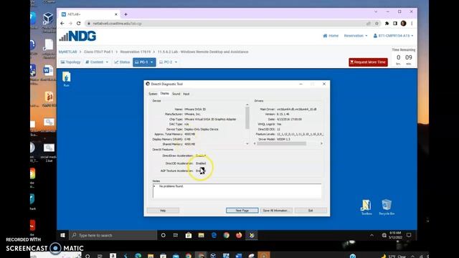This screenshot has width=459, height=258.
Task: Switch to System tab in DirectX tool
Action: coord(153,94)
